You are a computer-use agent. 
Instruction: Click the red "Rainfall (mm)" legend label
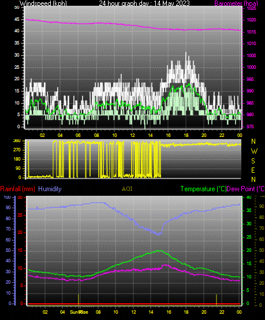tap(17, 189)
